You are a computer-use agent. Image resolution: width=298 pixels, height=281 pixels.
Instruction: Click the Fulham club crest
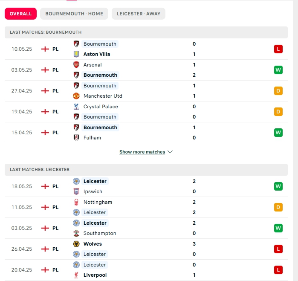76,138
